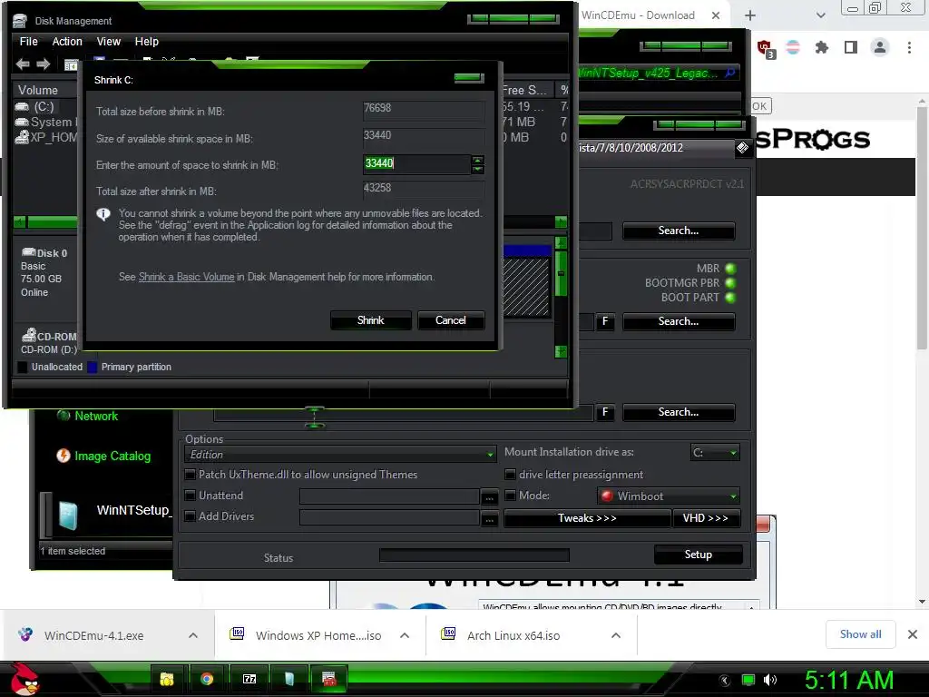
Task: Decrease shrink amount with down spinner
Action: 477,170
